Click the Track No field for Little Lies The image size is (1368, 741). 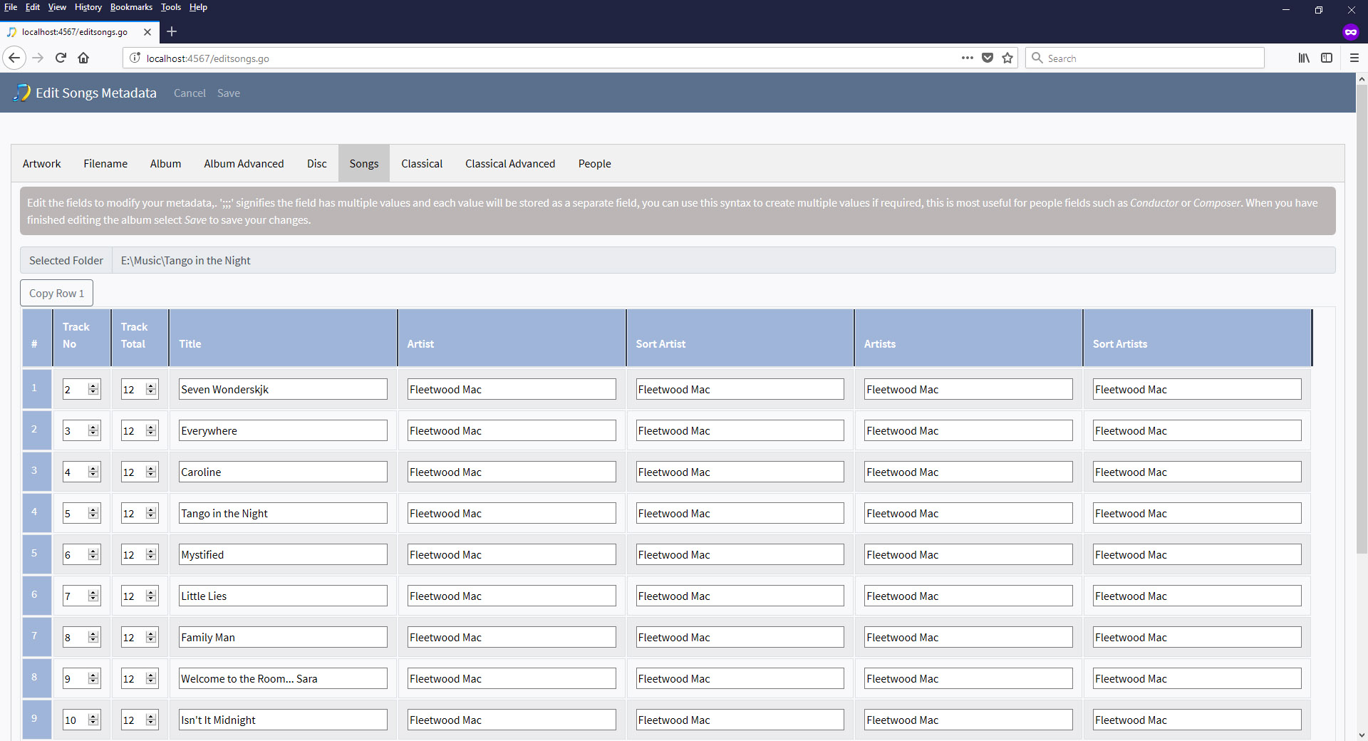click(x=81, y=596)
